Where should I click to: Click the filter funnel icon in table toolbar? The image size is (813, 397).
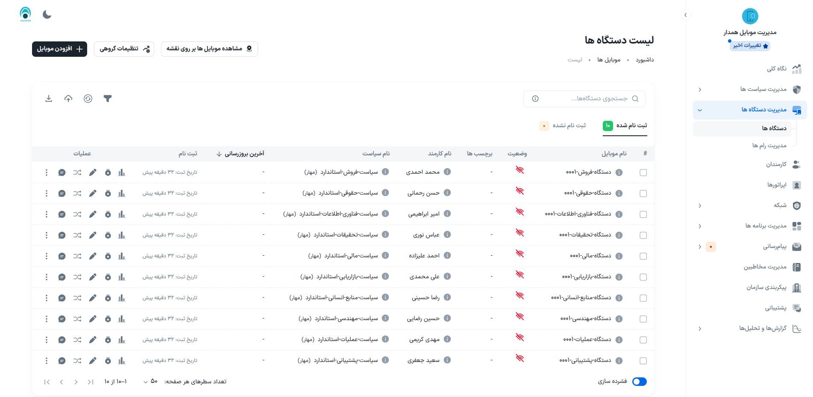(x=108, y=99)
